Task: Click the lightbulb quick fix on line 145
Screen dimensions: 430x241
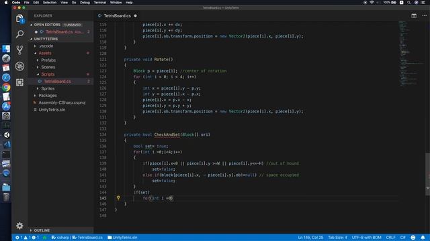Action: click(118, 198)
